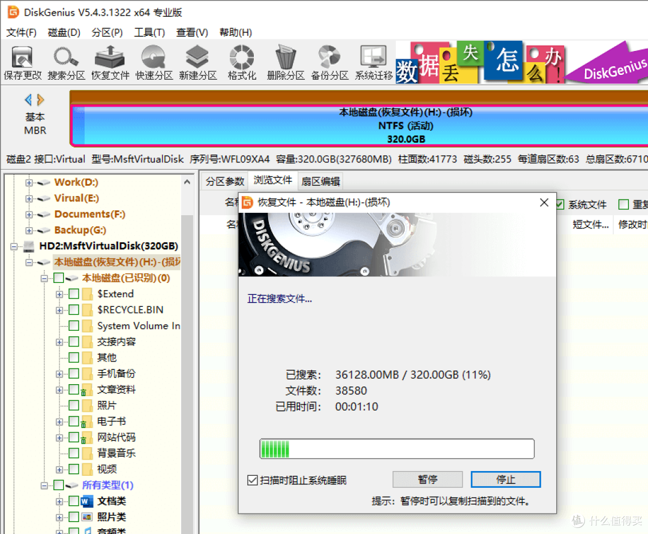Open the 分区(P) menu
Screen dimensions: 648x534
107,32
